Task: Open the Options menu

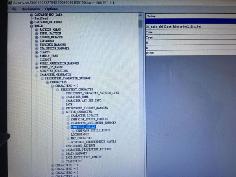Action: [51, 9]
